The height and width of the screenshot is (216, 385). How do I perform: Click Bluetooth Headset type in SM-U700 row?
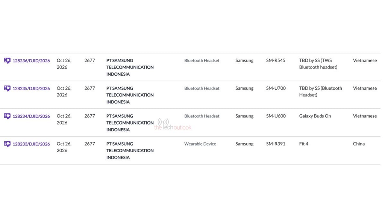[202, 88]
